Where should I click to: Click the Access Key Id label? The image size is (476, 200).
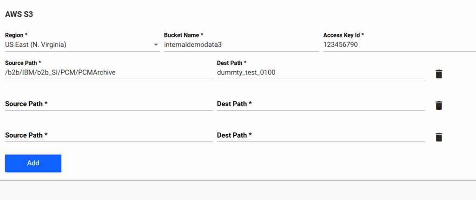click(344, 35)
